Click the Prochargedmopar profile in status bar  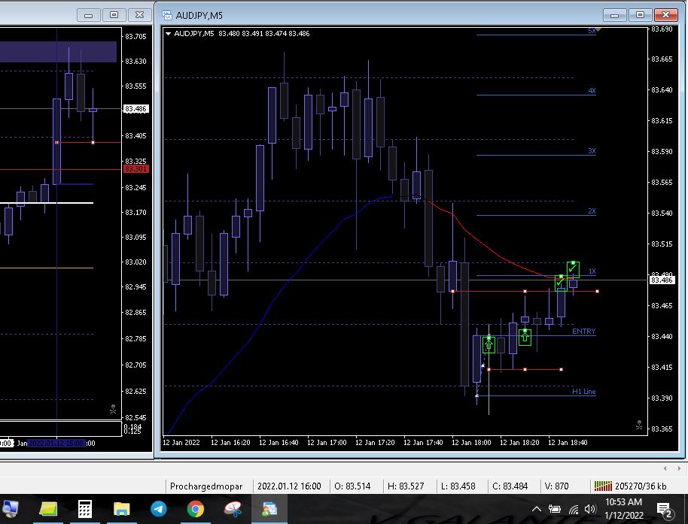pyautogui.click(x=206, y=486)
